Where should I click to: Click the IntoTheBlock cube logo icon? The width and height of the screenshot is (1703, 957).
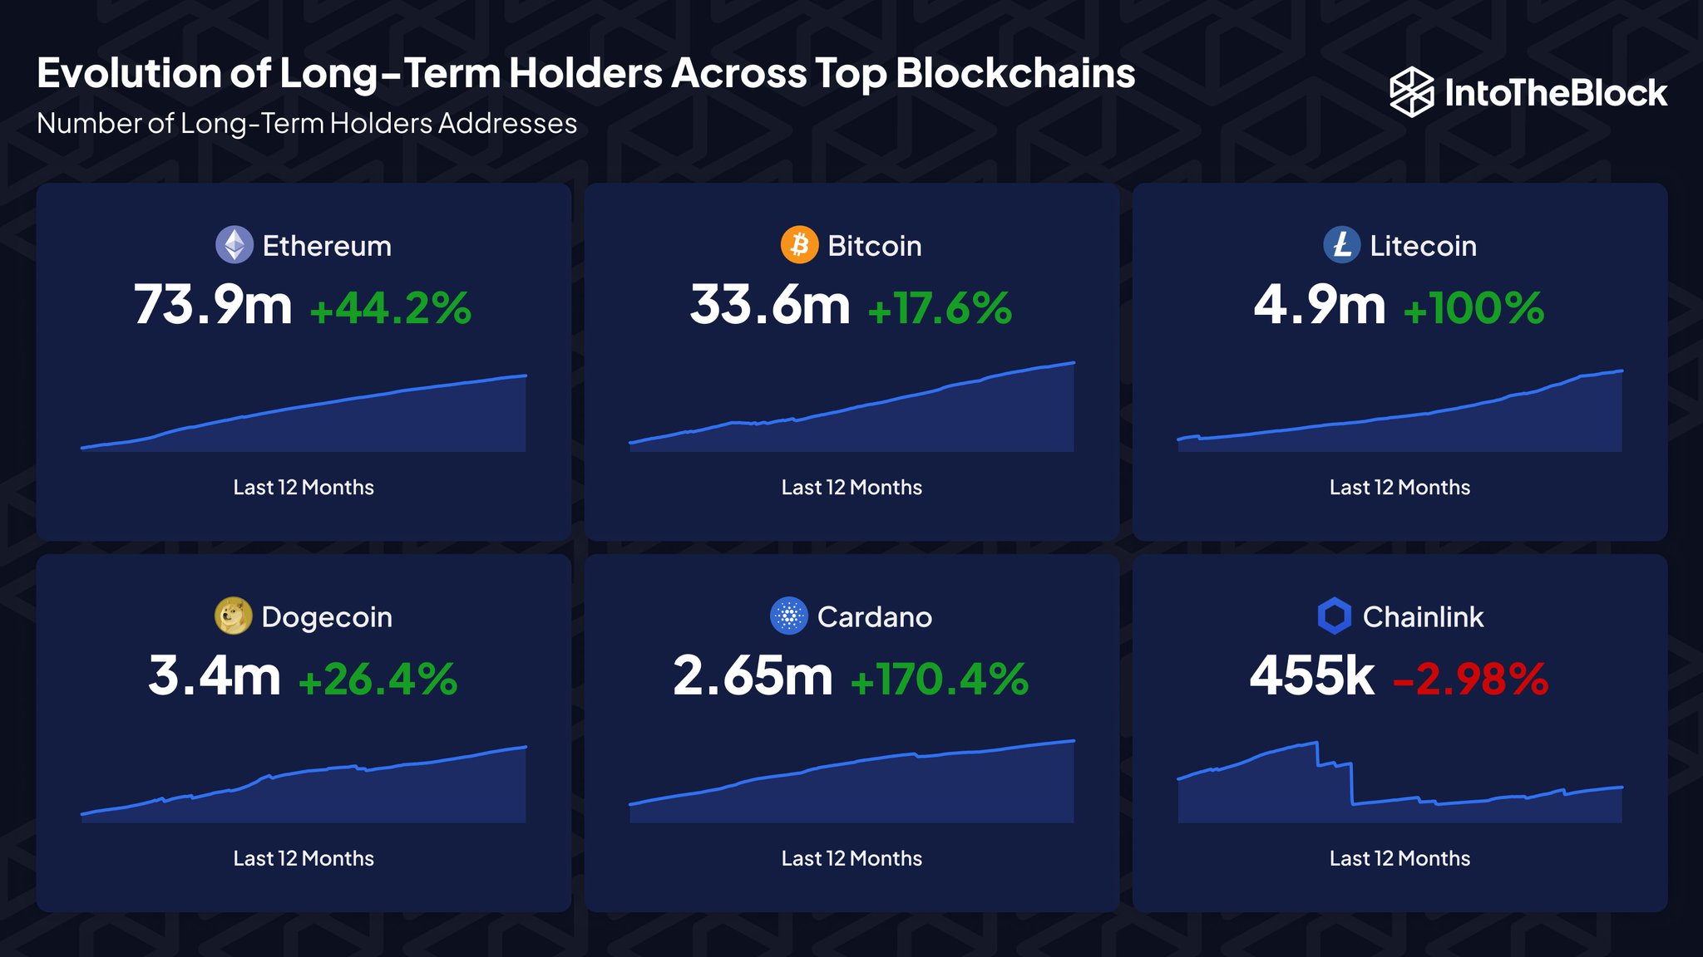[1411, 92]
